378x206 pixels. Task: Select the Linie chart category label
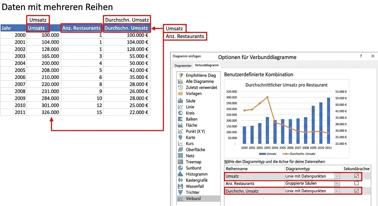pos(190,107)
